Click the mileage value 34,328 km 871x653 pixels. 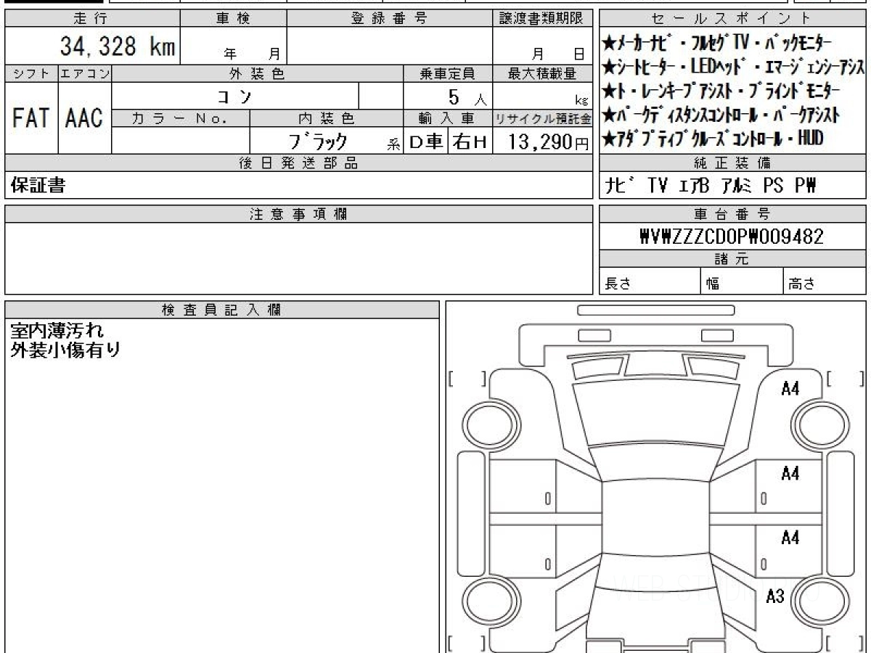[117, 47]
